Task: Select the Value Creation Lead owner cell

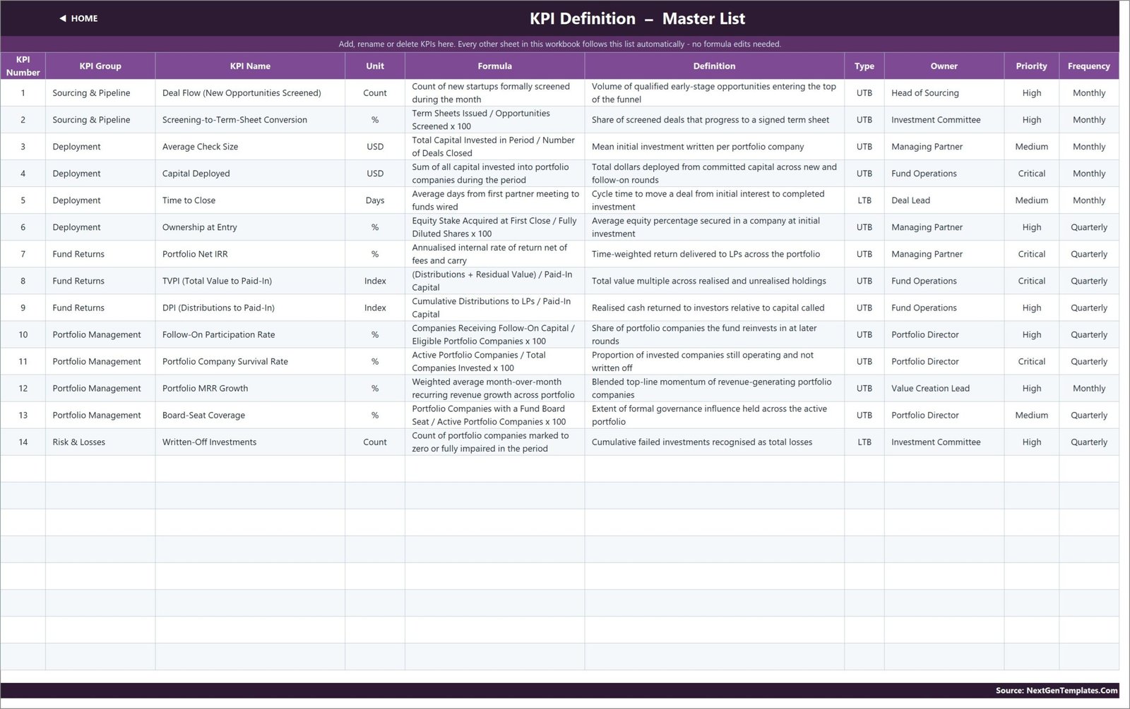Action: coord(944,388)
